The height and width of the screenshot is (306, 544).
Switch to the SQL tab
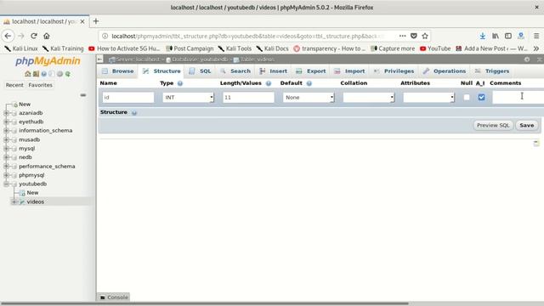(x=200, y=71)
